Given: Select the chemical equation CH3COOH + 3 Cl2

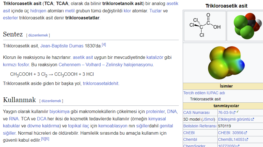Looking at the screenshot, I should [52, 74].
